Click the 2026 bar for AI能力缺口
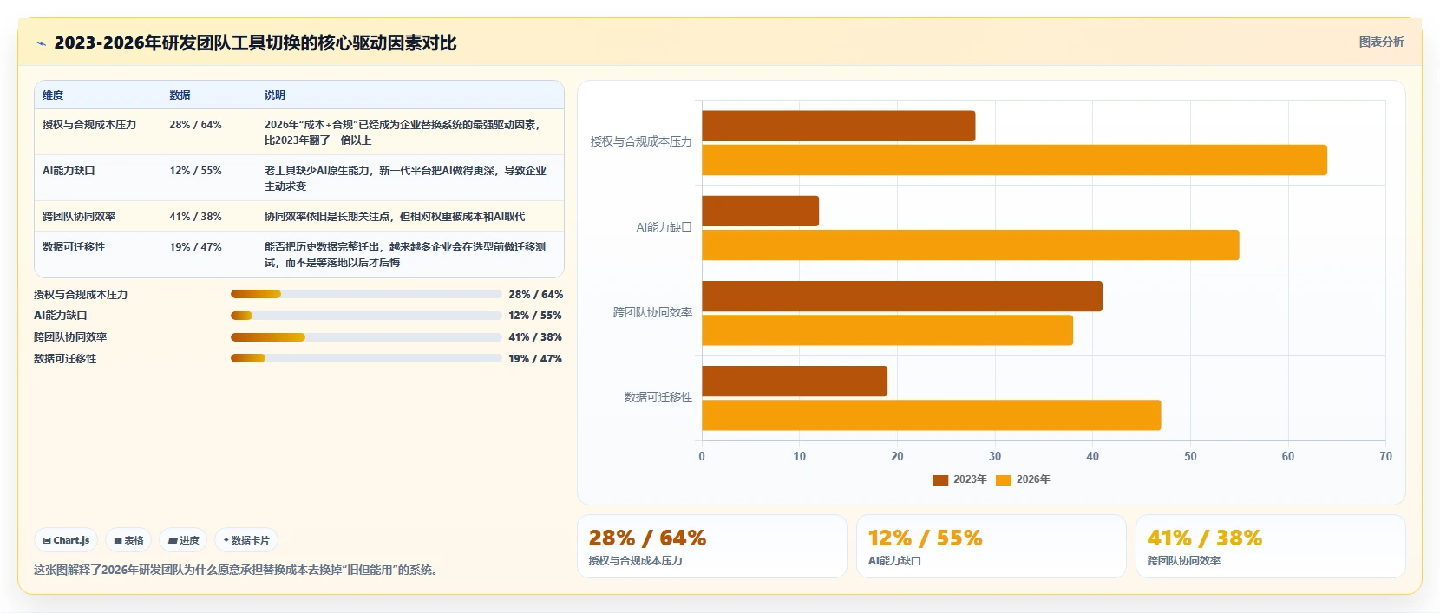 pyautogui.click(x=971, y=245)
